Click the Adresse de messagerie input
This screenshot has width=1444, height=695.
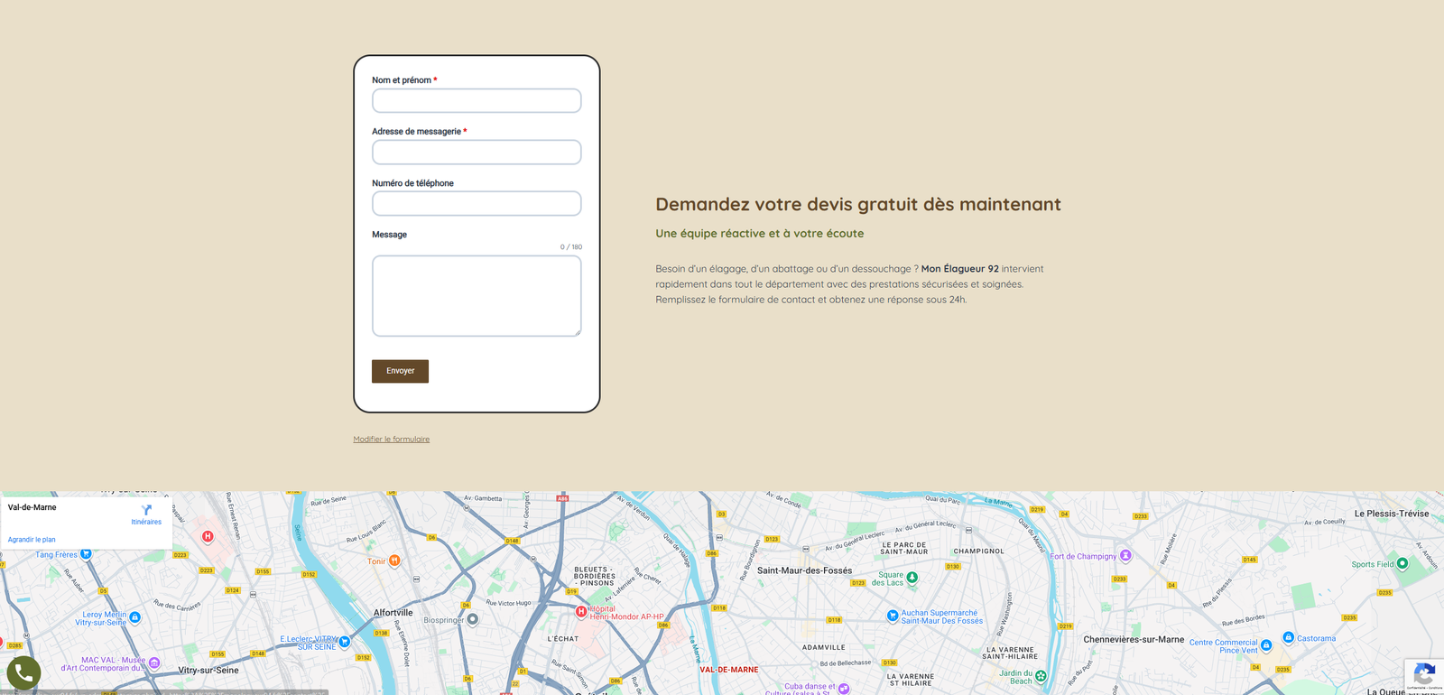click(477, 153)
